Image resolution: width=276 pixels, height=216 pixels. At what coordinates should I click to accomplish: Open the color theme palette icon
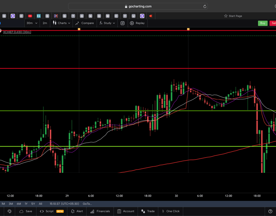[9, 211]
